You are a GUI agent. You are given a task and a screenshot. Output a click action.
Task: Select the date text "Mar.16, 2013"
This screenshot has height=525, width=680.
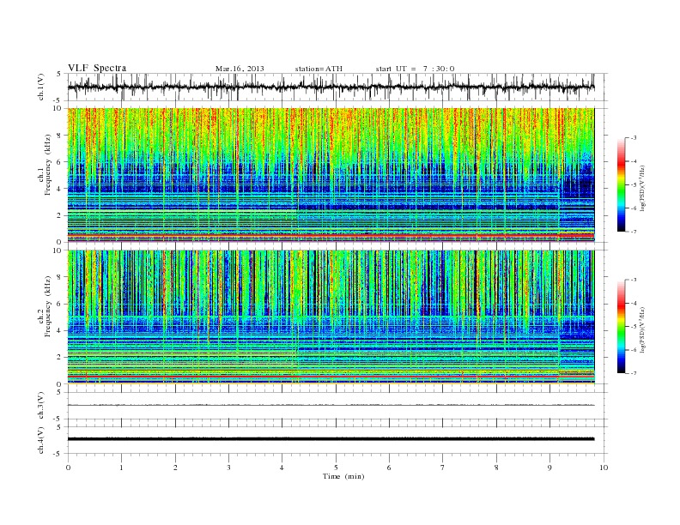240,69
